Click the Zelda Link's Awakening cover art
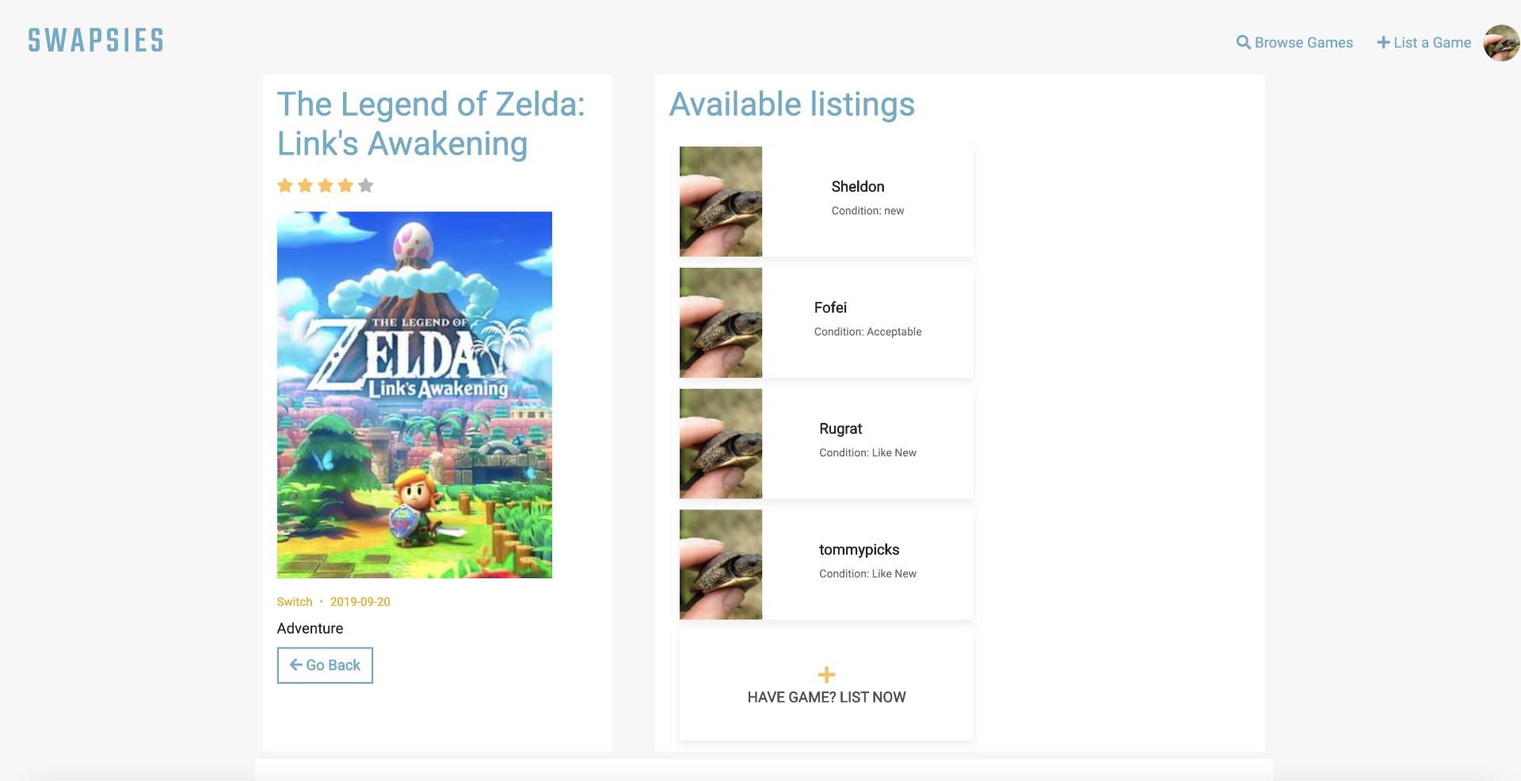1521x781 pixels. click(414, 394)
